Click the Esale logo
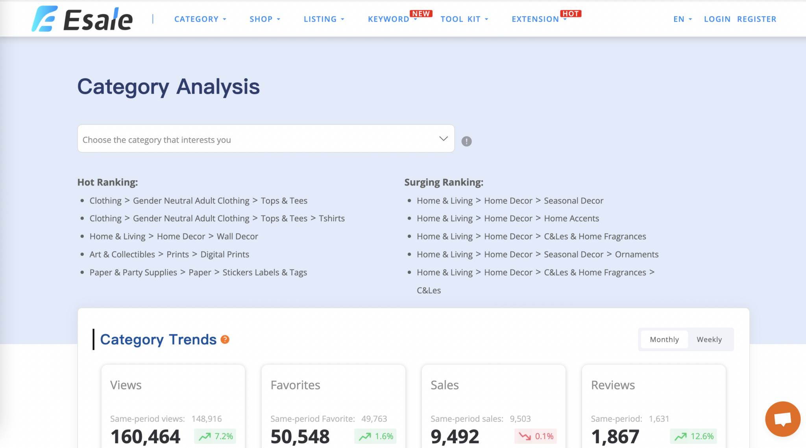The height and width of the screenshot is (448, 806). point(82,18)
